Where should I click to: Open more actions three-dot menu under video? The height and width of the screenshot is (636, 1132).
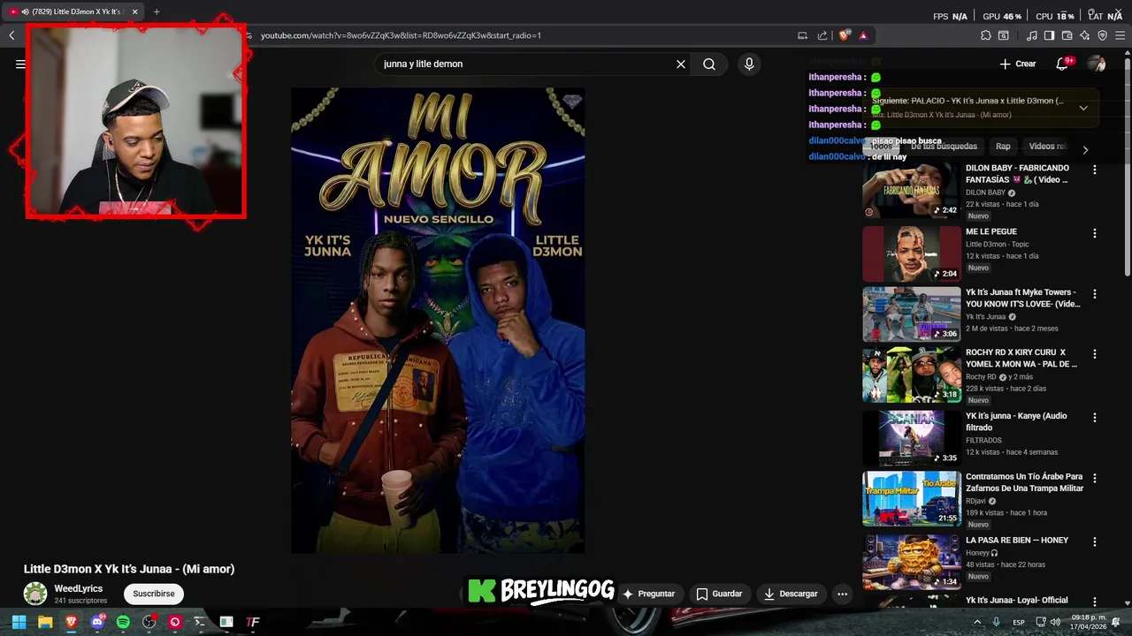coord(842,594)
